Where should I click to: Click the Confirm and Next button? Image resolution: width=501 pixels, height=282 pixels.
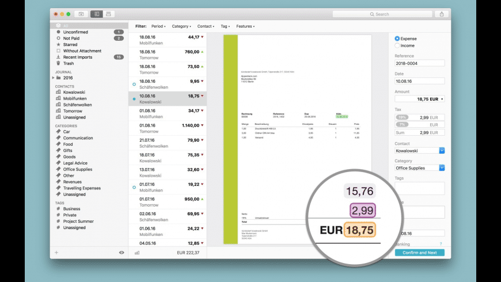pyautogui.click(x=420, y=253)
